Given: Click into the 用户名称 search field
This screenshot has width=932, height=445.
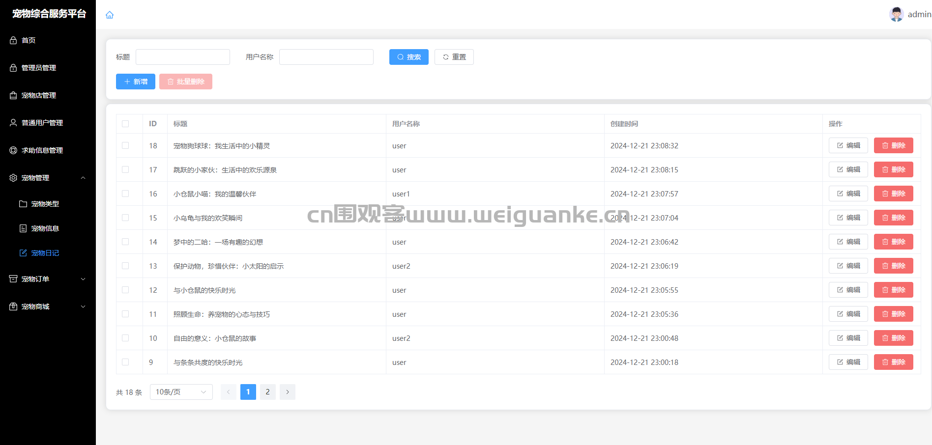Looking at the screenshot, I should 326,57.
